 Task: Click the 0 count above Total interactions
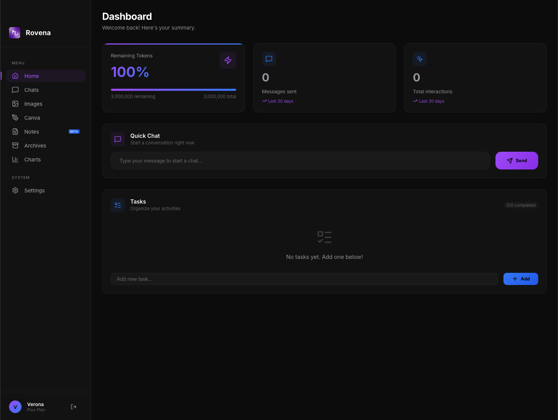pyautogui.click(x=417, y=77)
